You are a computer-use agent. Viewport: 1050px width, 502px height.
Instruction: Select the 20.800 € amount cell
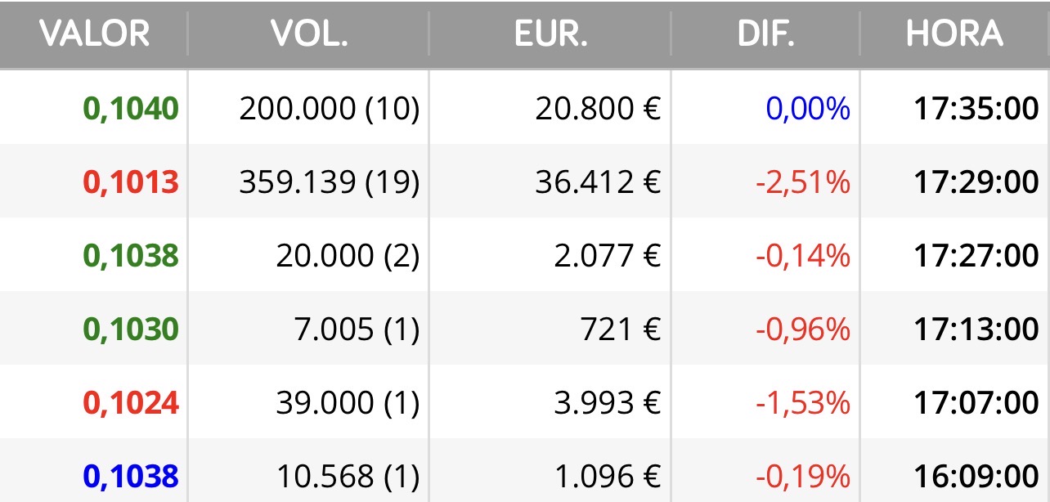pyautogui.click(x=598, y=109)
